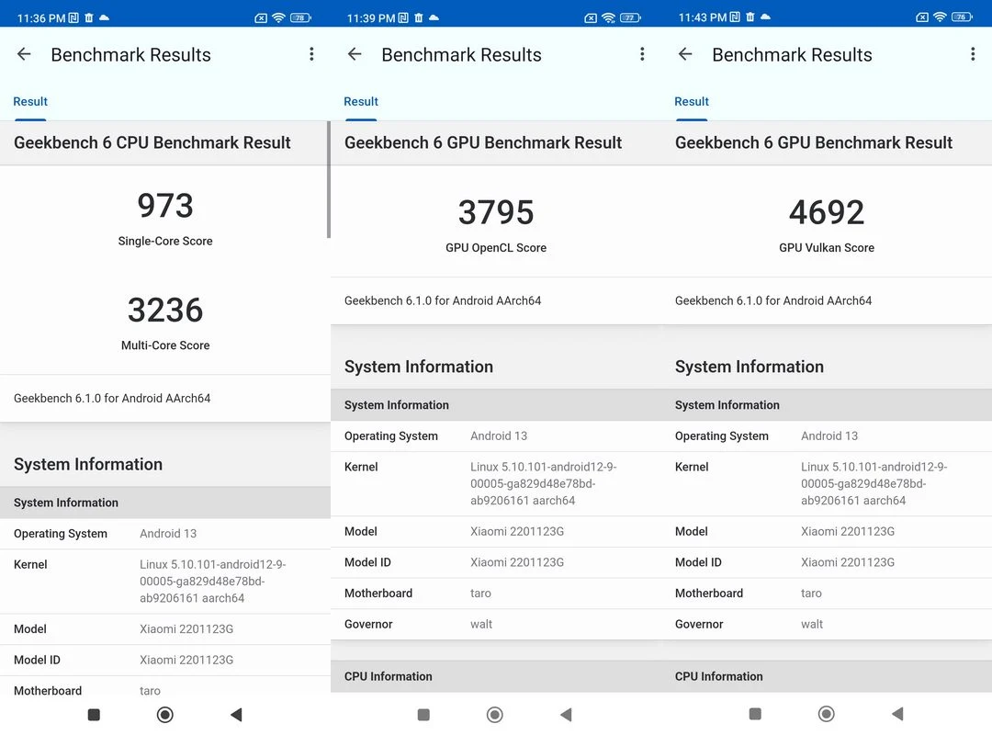Screen dimensions: 992x735
Task: Click Geekbench 6.1.0 version text under Vulkan score
Action: point(773,300)
